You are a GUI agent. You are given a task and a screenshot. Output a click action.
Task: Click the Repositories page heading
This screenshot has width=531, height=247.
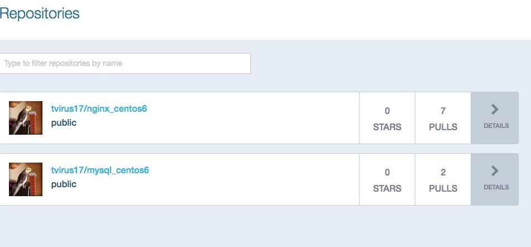point(40,13)
